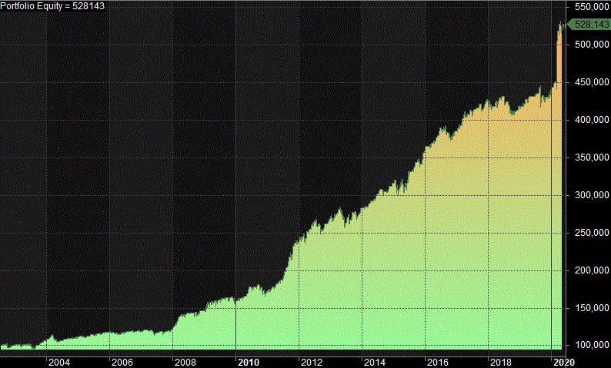
Task: Click the bold 2020 date label
Action: point(563,361)
